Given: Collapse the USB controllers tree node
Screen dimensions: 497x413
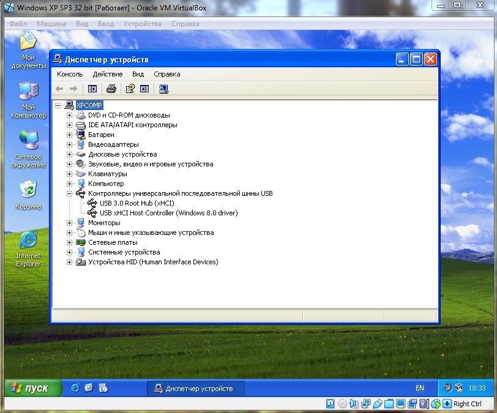Looking at the screenshot, I should tap(70, 193).
